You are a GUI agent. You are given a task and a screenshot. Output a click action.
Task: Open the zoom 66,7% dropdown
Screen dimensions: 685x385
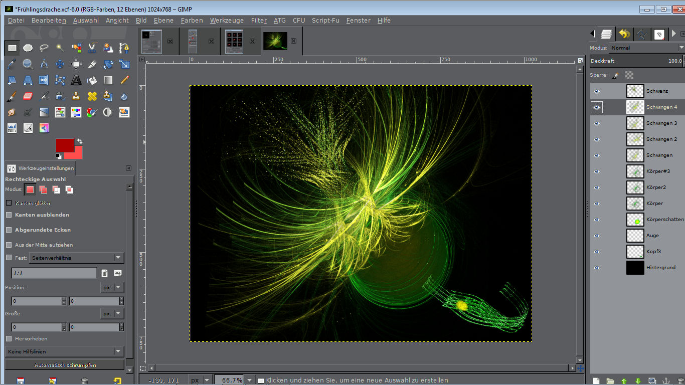[x=249, y=380]
